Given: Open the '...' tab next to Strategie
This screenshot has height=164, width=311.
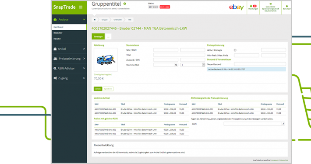Looking at the screenshot, I should tap(108, 37).
